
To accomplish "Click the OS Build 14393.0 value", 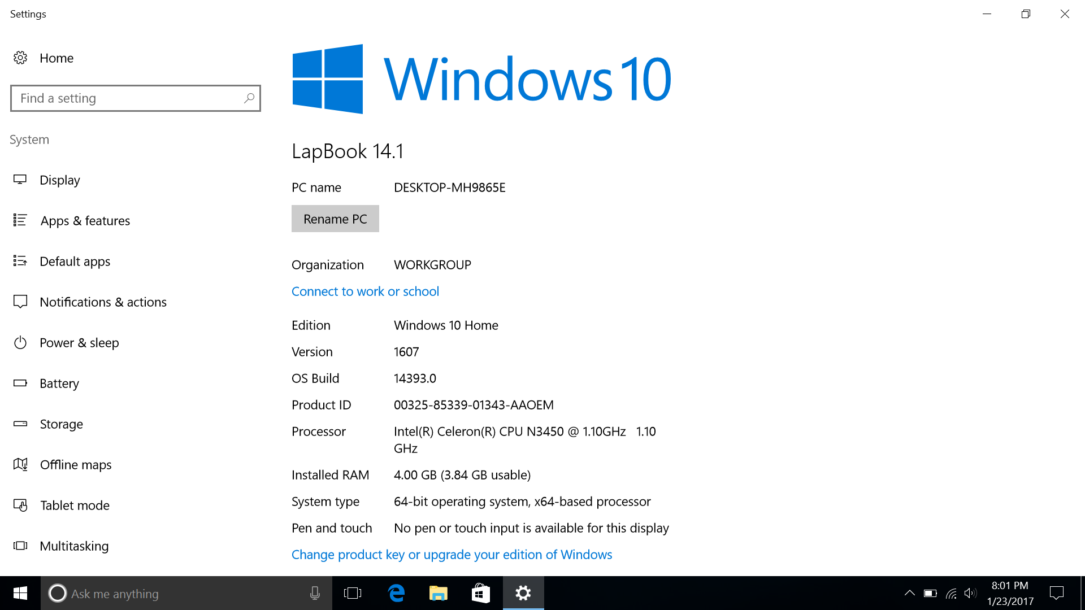I will (415, 378).
